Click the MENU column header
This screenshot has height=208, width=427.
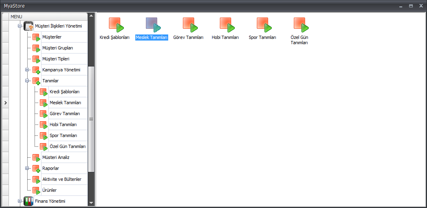(x=48, y=16)
